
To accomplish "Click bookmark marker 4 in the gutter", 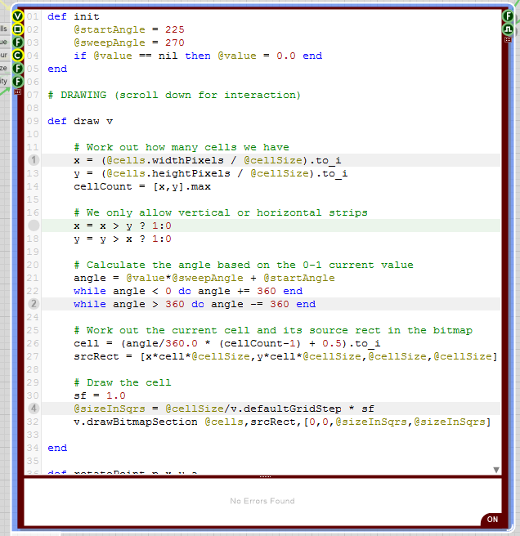I will (34, 409).
